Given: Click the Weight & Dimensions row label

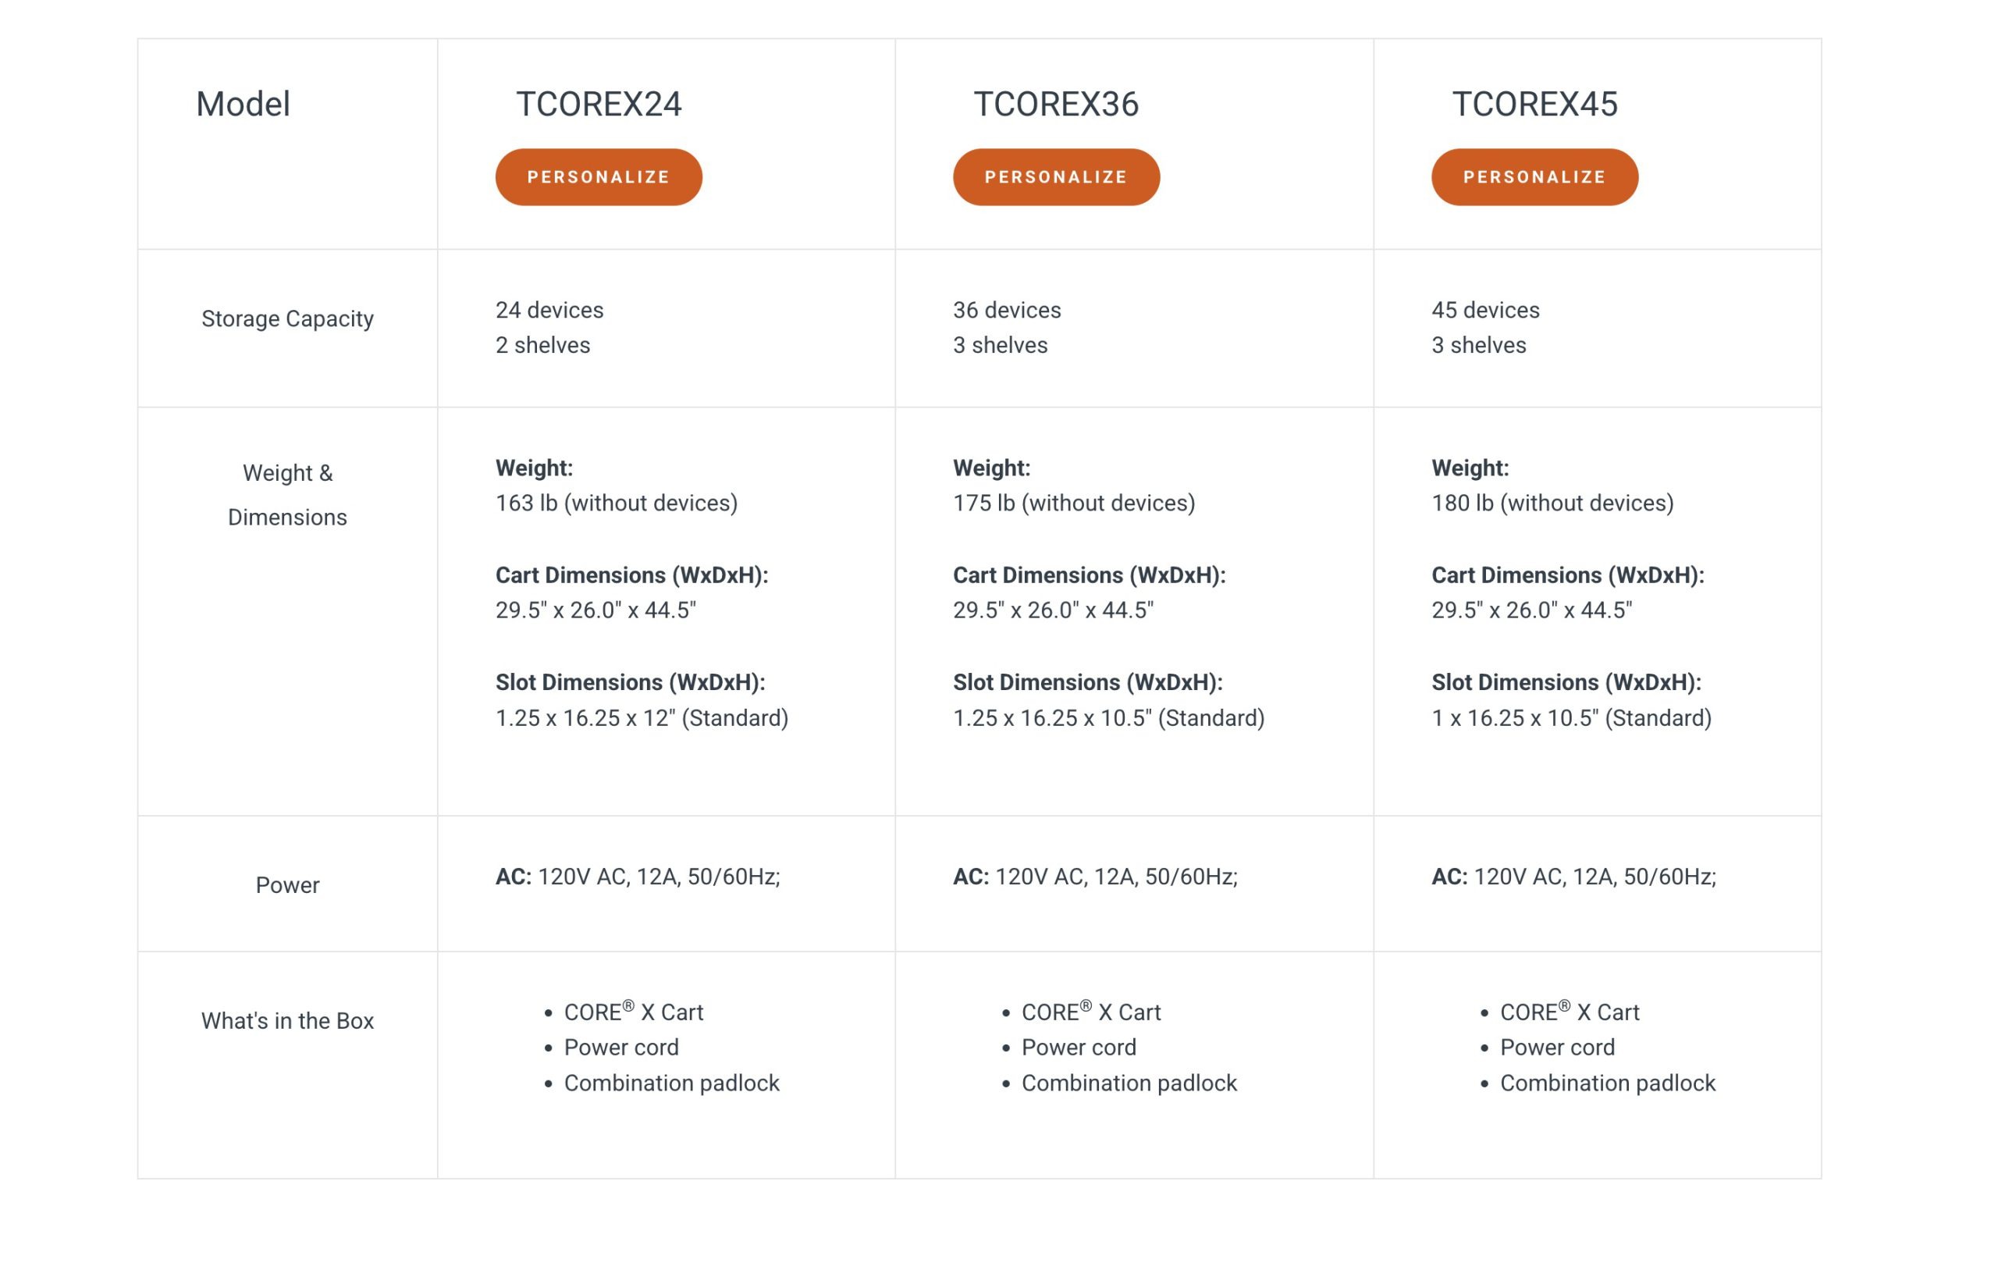Looking at the screenshot, I should coord(287,495).
